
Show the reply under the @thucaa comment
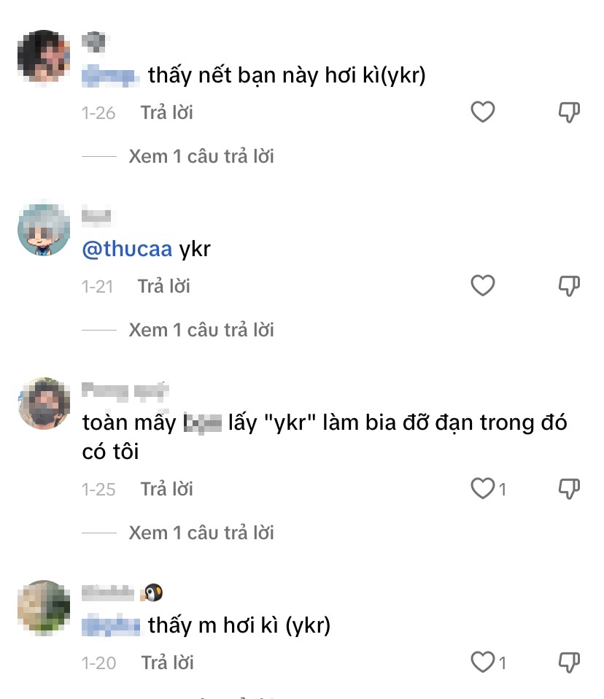click(x=203, y=329)
